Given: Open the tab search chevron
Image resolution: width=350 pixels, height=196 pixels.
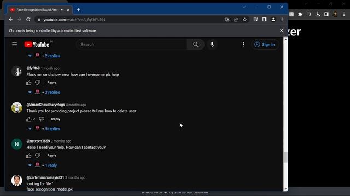Looking at the screenshot, I should (x=244, y=7).
